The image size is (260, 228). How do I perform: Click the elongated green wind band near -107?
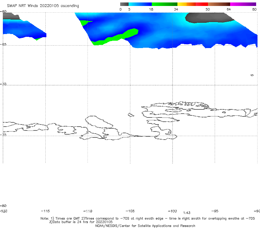(116, 37)
